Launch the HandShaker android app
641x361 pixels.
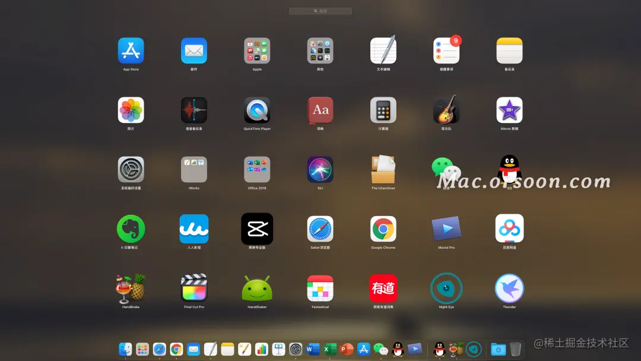click(257, 289)
